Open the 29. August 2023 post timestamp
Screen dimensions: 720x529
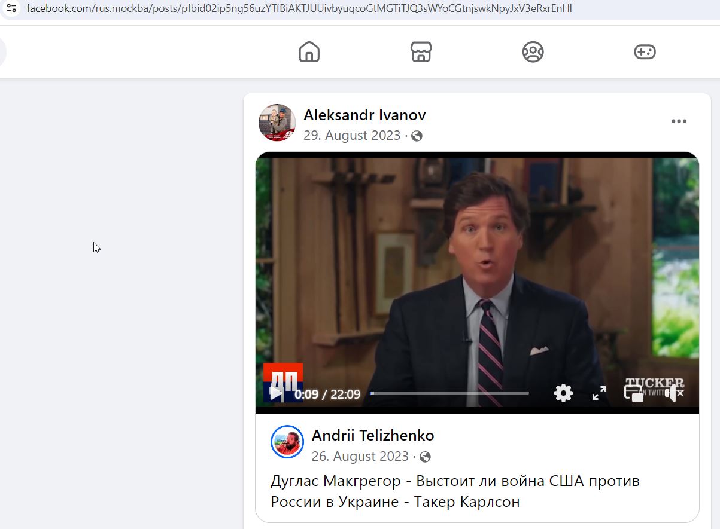[x=352, y=135]
